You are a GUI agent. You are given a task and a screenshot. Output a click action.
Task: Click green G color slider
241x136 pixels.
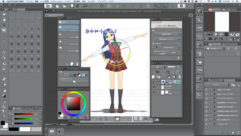point(23,119)
